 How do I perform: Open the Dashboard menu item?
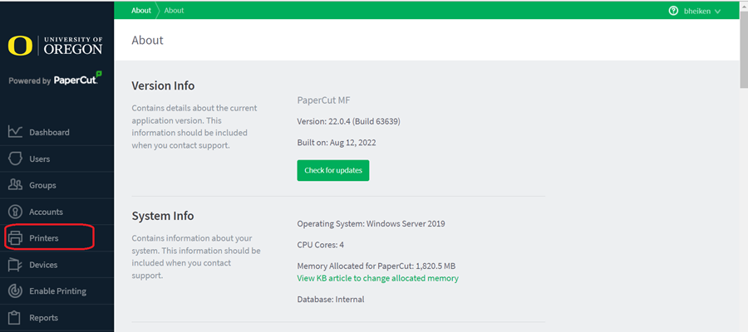[57, 132]
